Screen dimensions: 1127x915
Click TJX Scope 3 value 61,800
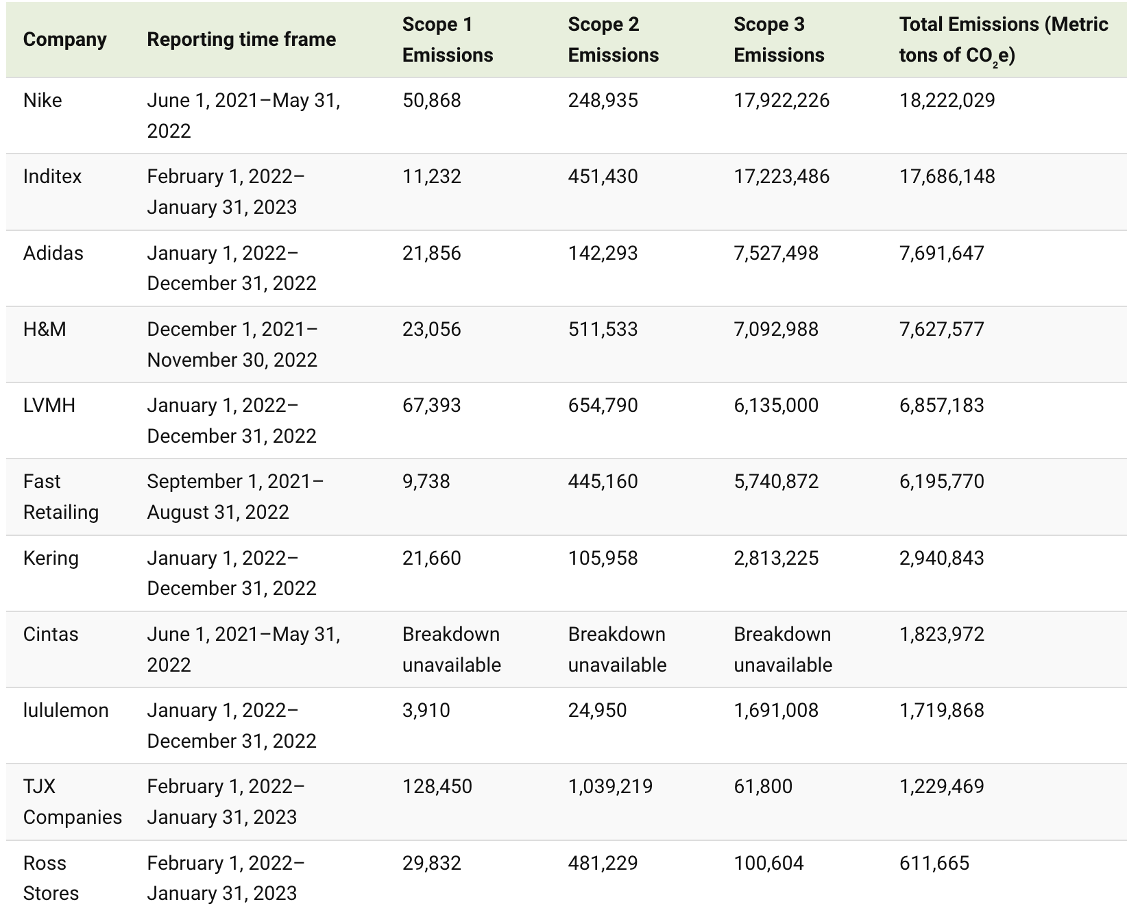pos(763,787)
